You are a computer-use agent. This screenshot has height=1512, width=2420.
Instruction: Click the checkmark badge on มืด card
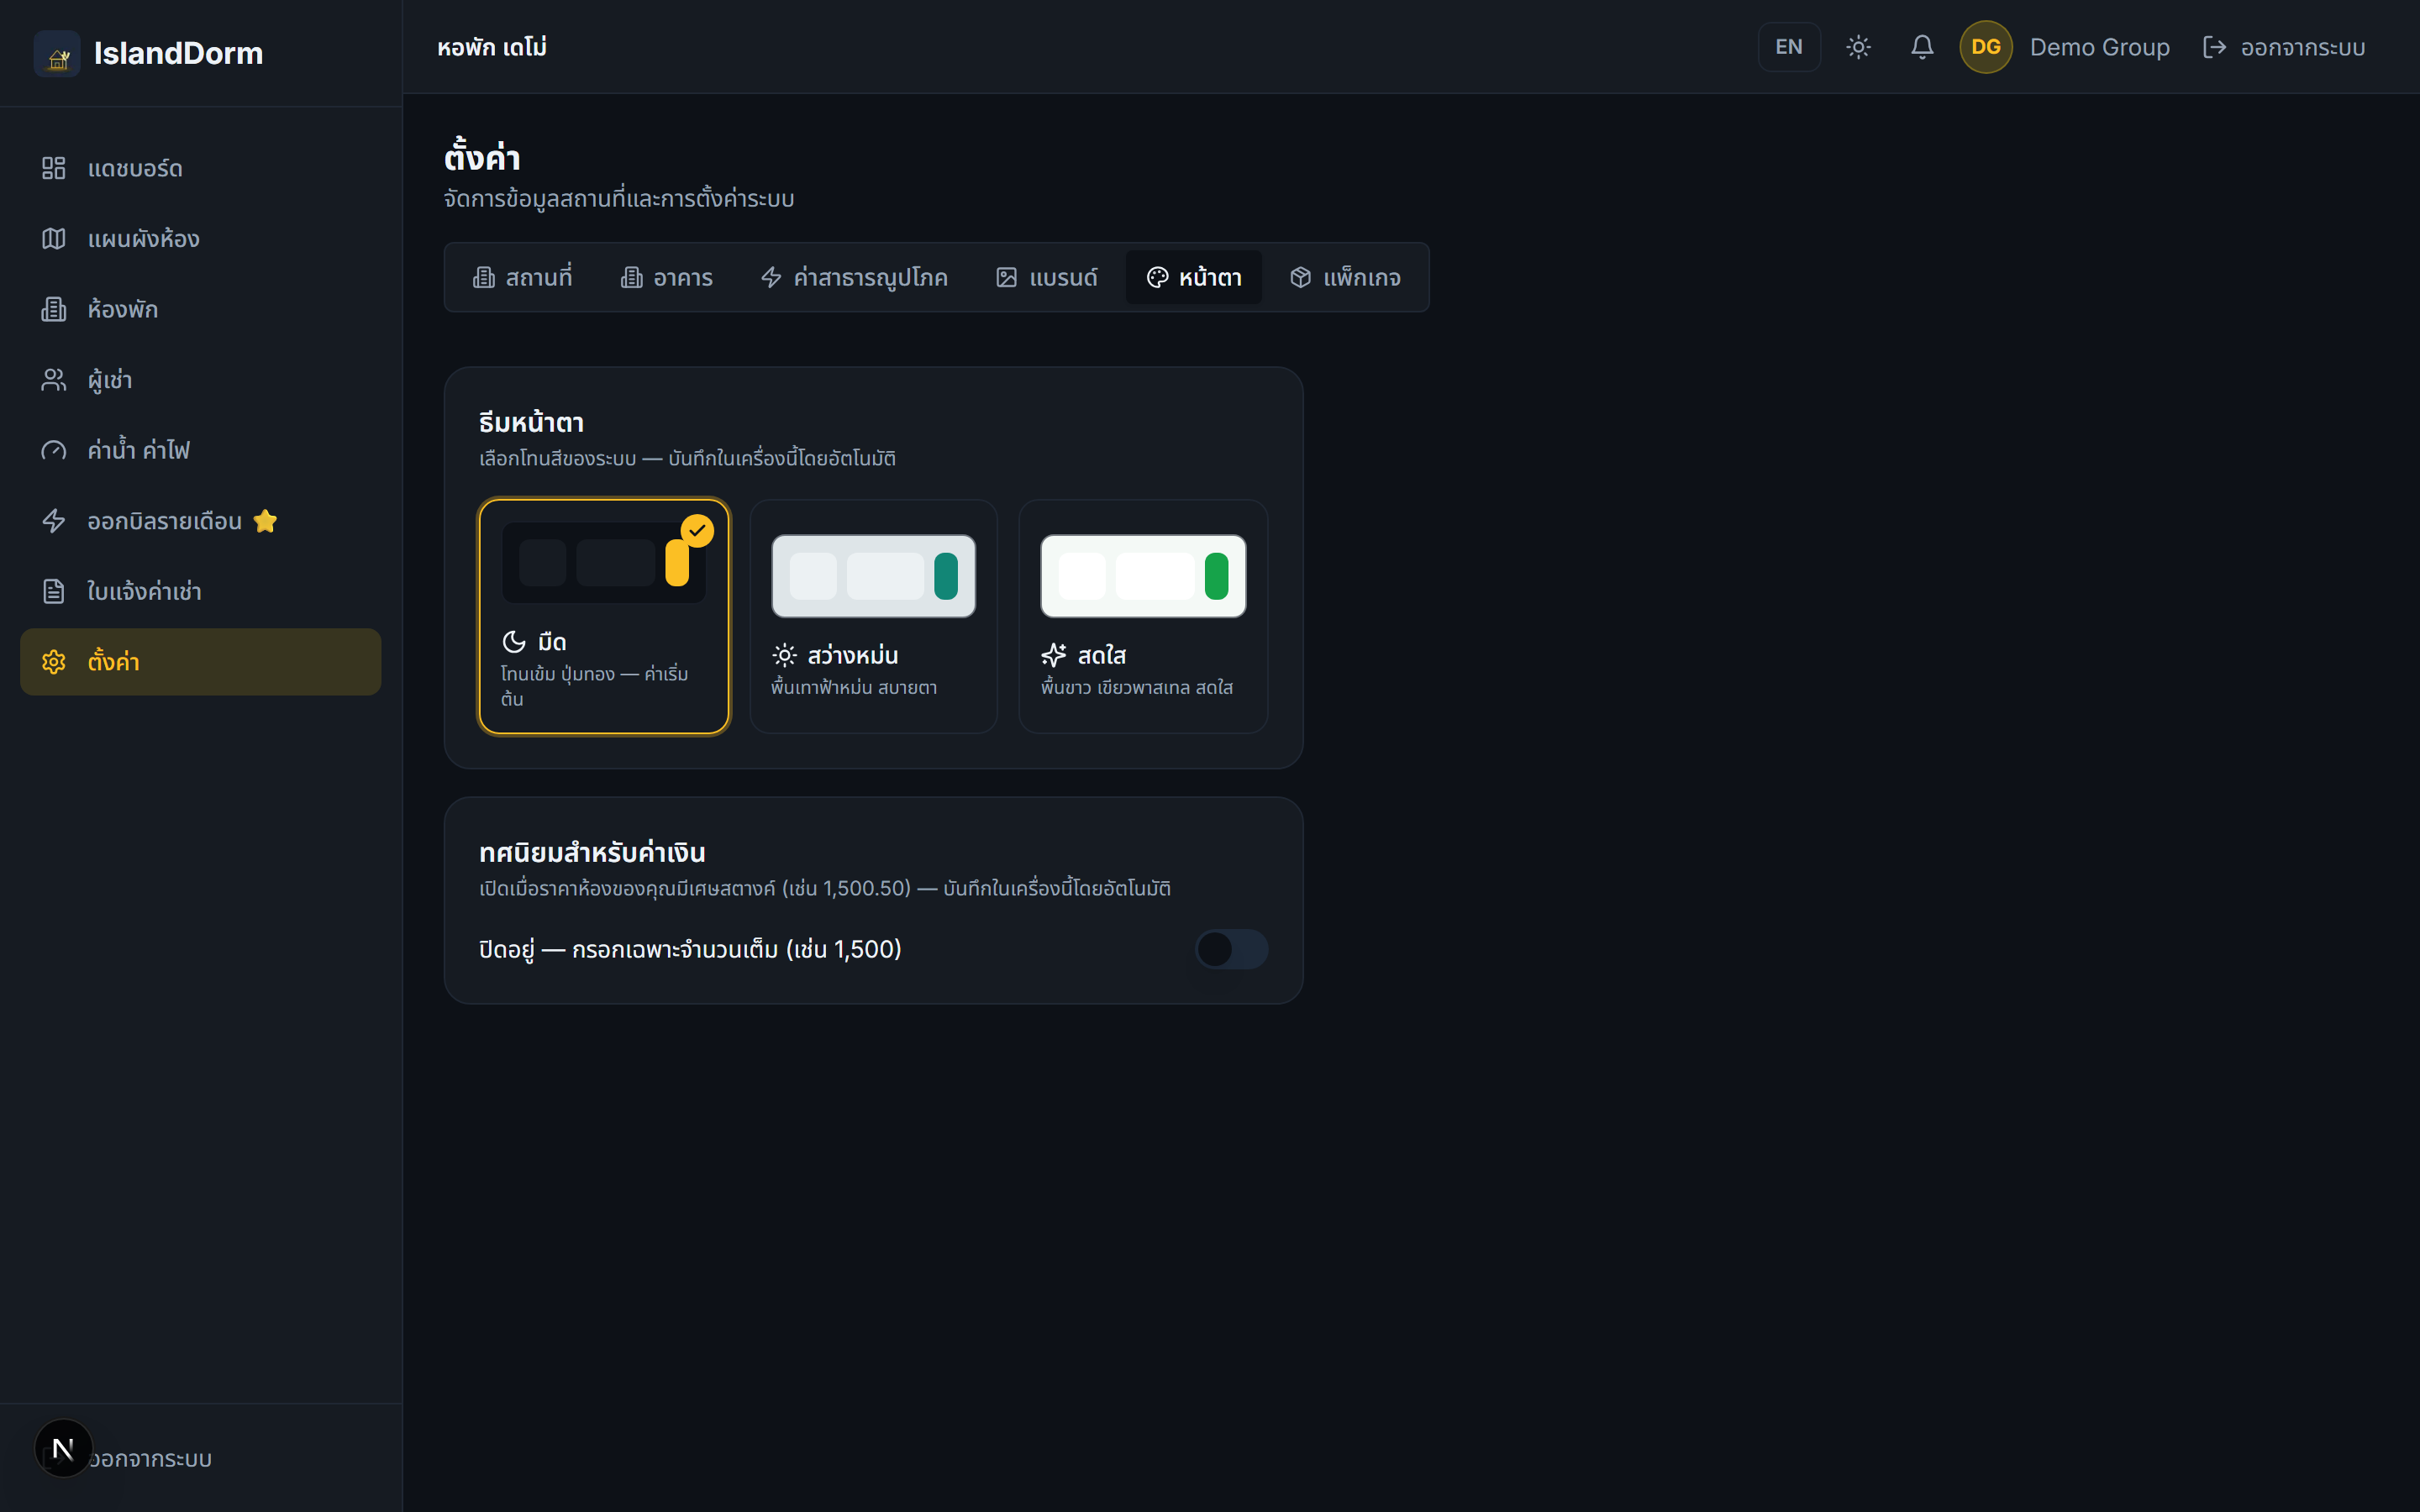[x=697, y=531]
